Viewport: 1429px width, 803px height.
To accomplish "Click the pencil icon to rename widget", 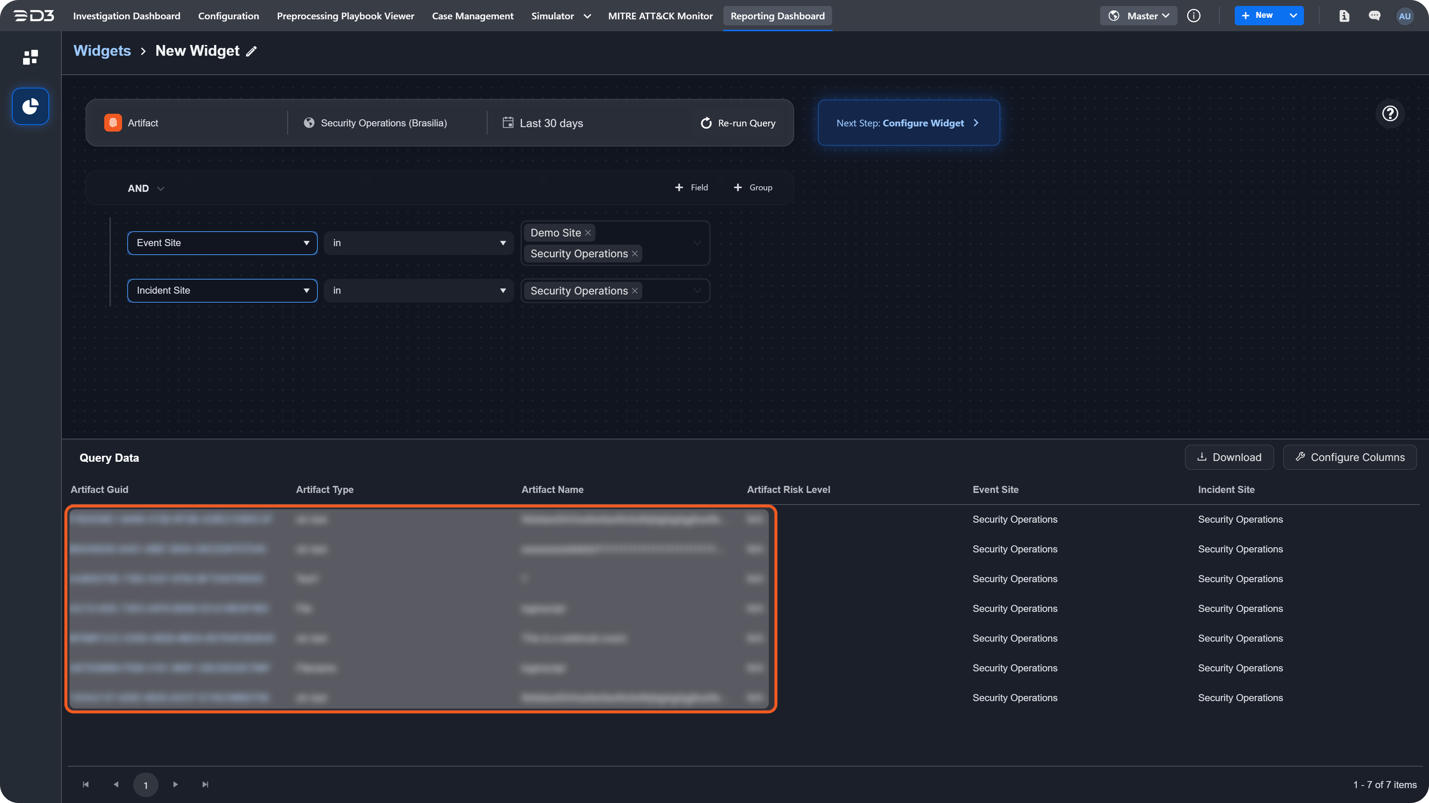I will tap(252, 52).
